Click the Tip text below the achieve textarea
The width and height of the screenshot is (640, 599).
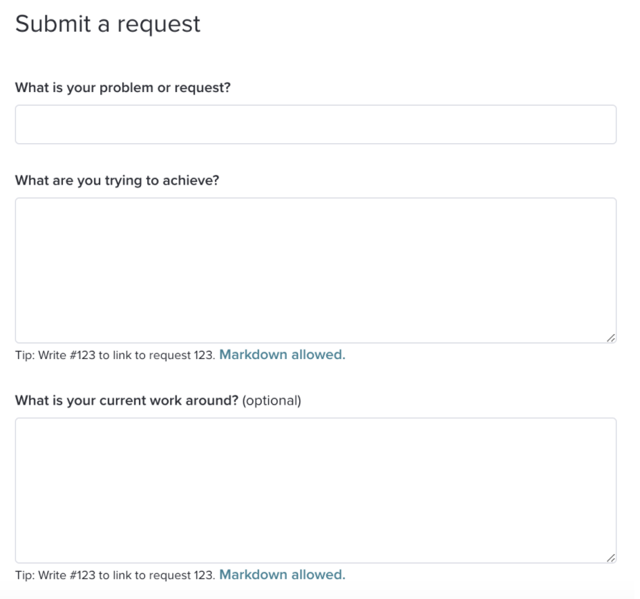[115, 355]
